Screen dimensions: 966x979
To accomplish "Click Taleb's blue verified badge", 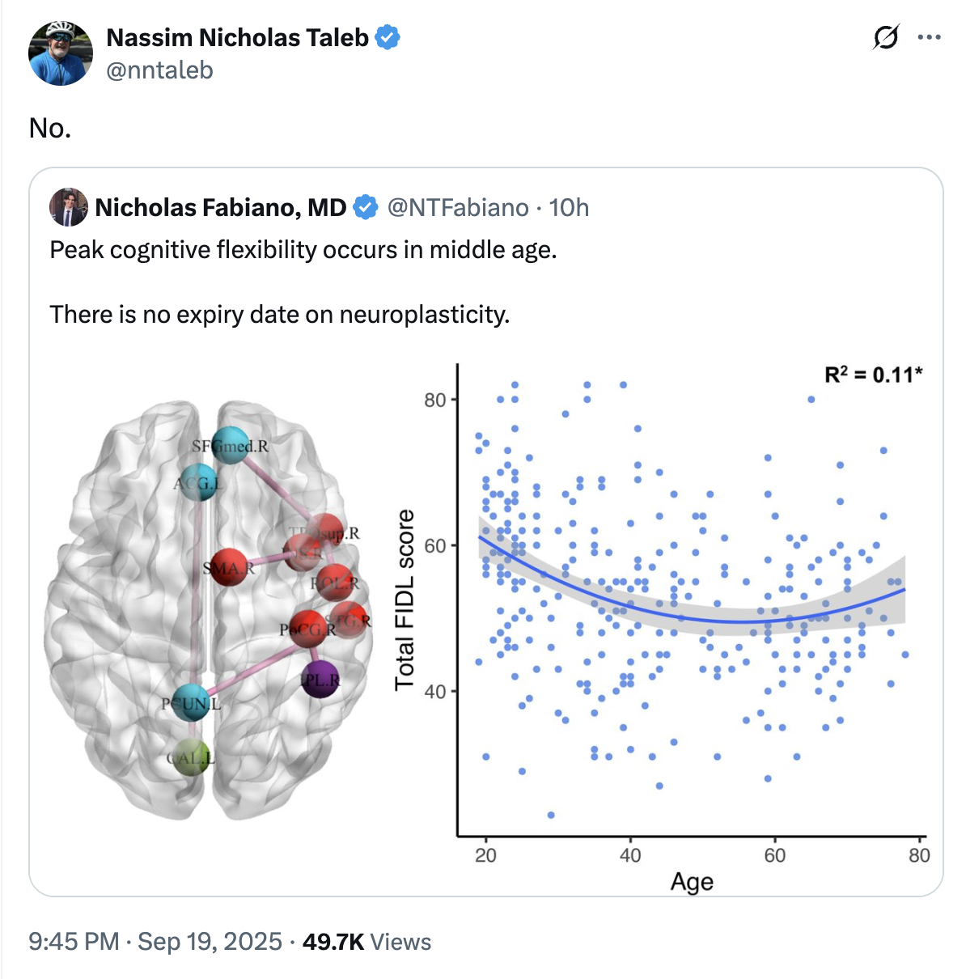I will (x=388, y=37).
